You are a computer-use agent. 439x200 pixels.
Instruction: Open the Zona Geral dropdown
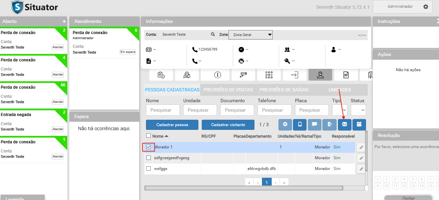[250, 35]
